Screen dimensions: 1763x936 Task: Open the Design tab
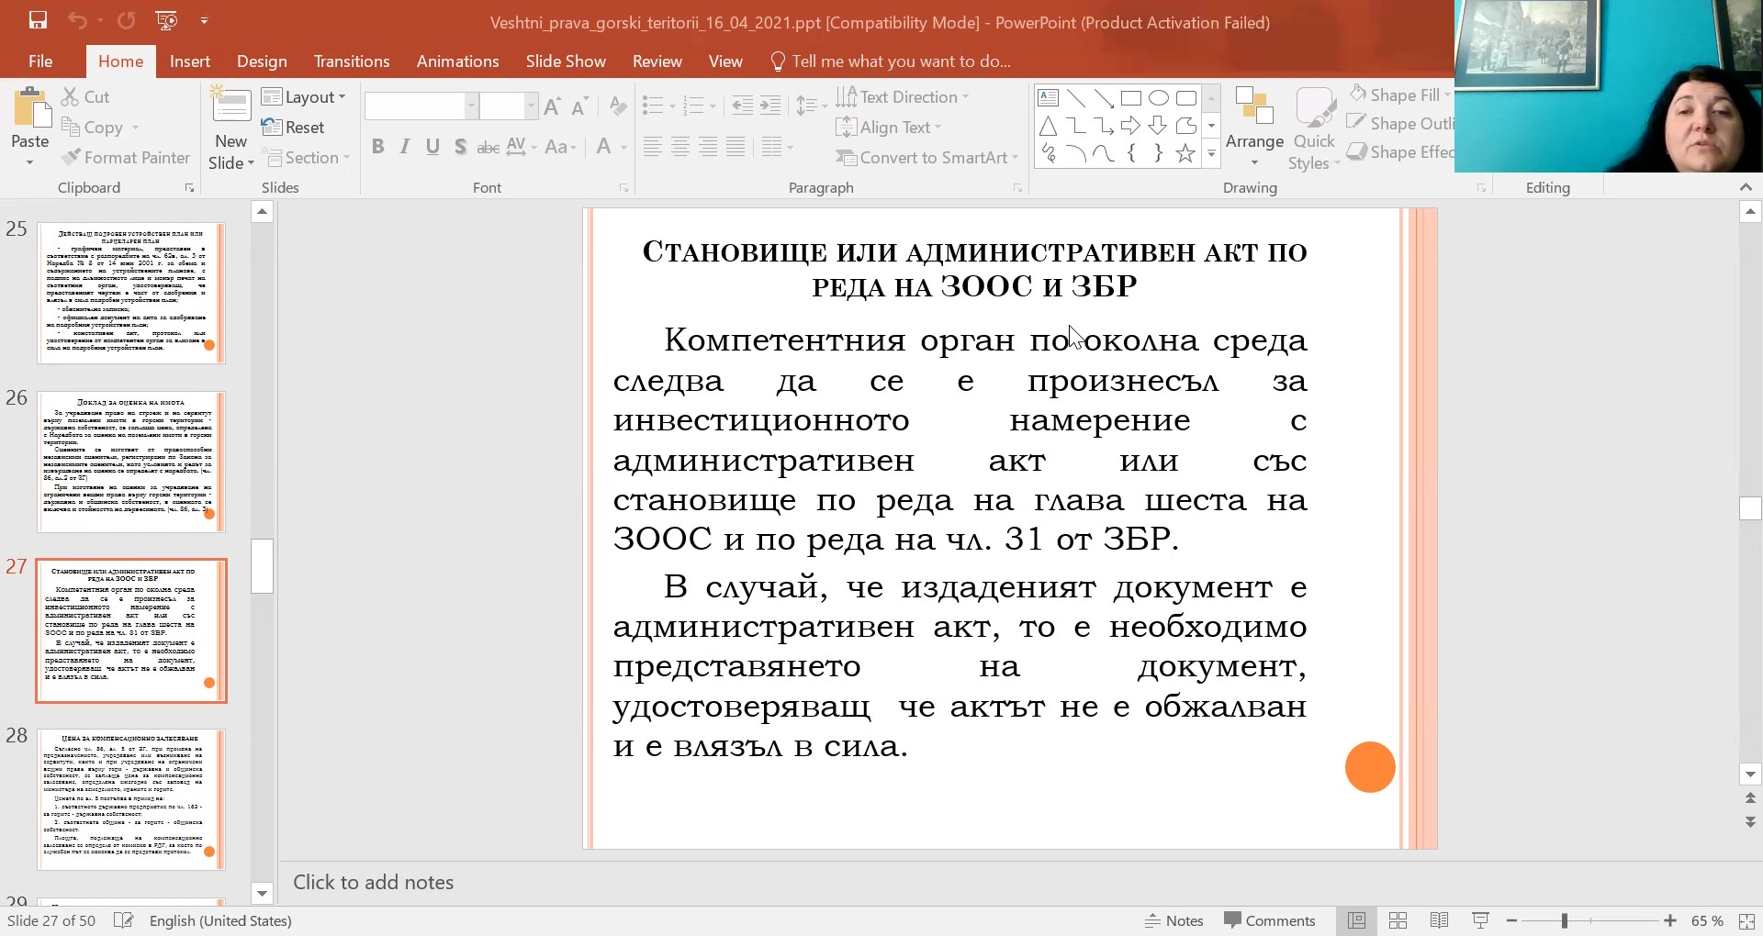point(262,61)
